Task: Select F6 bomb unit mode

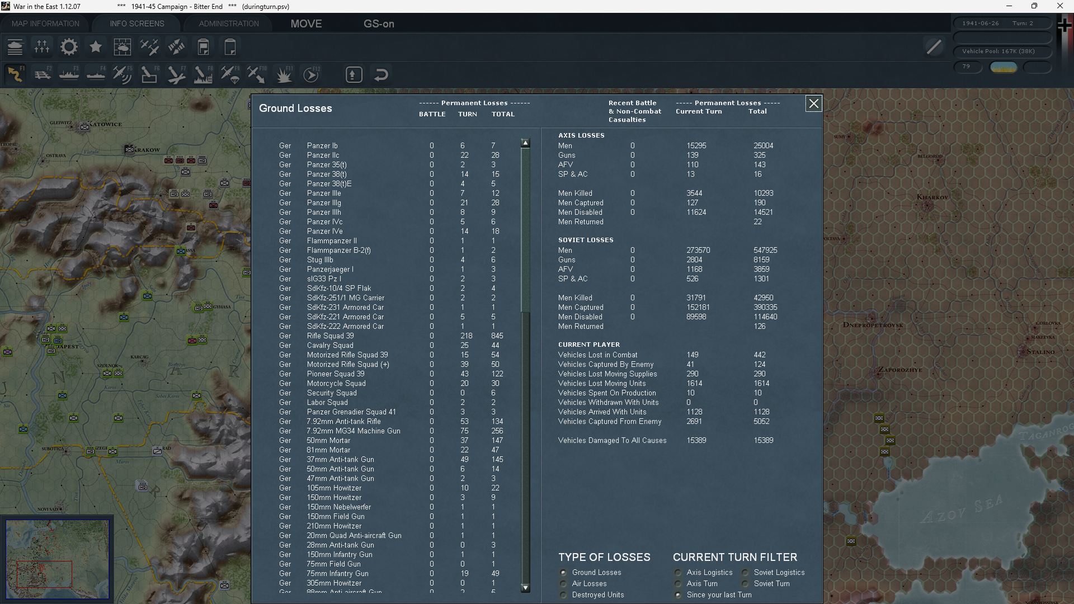Action: pyautogui.click(x=149, y=74)
